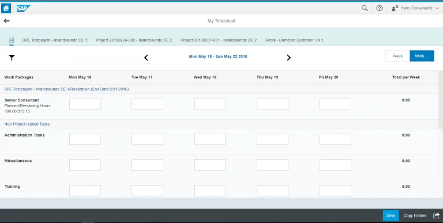Click Administration Tasks Thu May 19 field
Image resolution: width=443 pixels, height=223 pixels.
tap(272, 139)
